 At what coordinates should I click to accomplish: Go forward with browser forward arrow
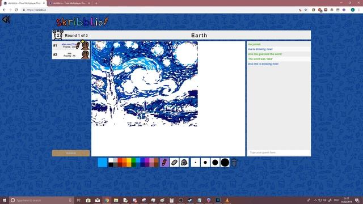point(10,10)
